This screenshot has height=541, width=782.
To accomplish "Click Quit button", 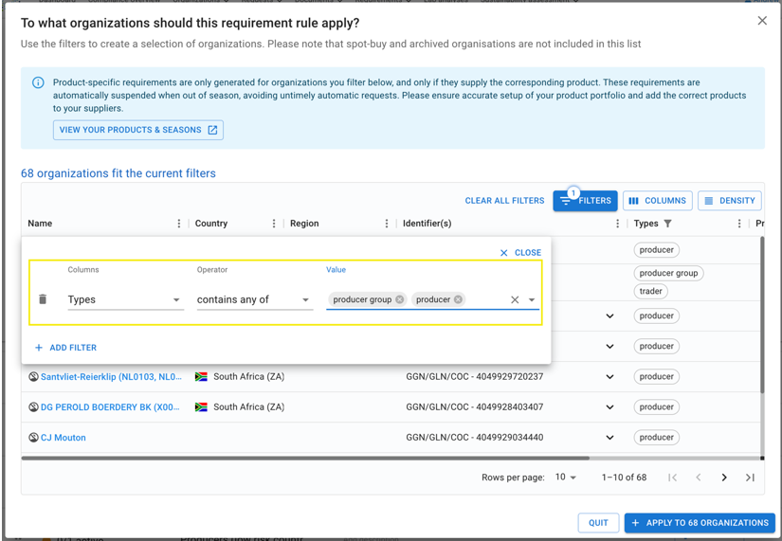I will [598, 523].
